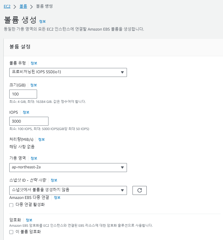Expand the 가용 영역 dropdown
The image size is (223, 240).
point(68,167)
